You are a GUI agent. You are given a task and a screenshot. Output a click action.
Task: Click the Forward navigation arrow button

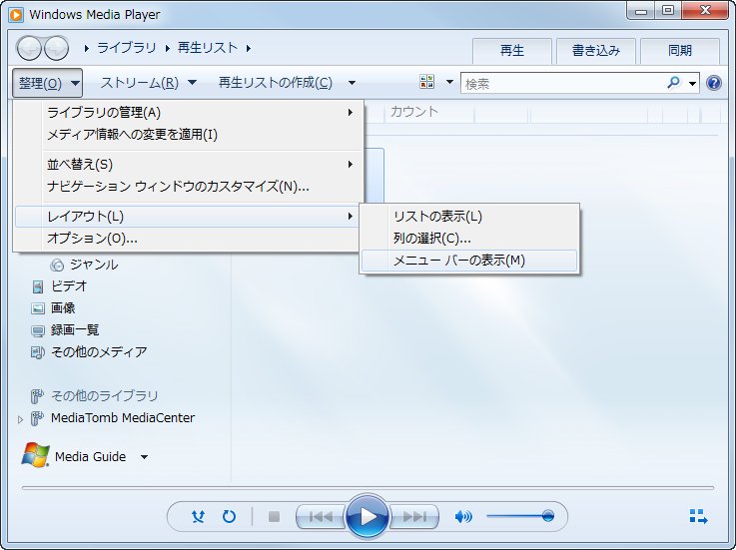[x=56, y=48]
